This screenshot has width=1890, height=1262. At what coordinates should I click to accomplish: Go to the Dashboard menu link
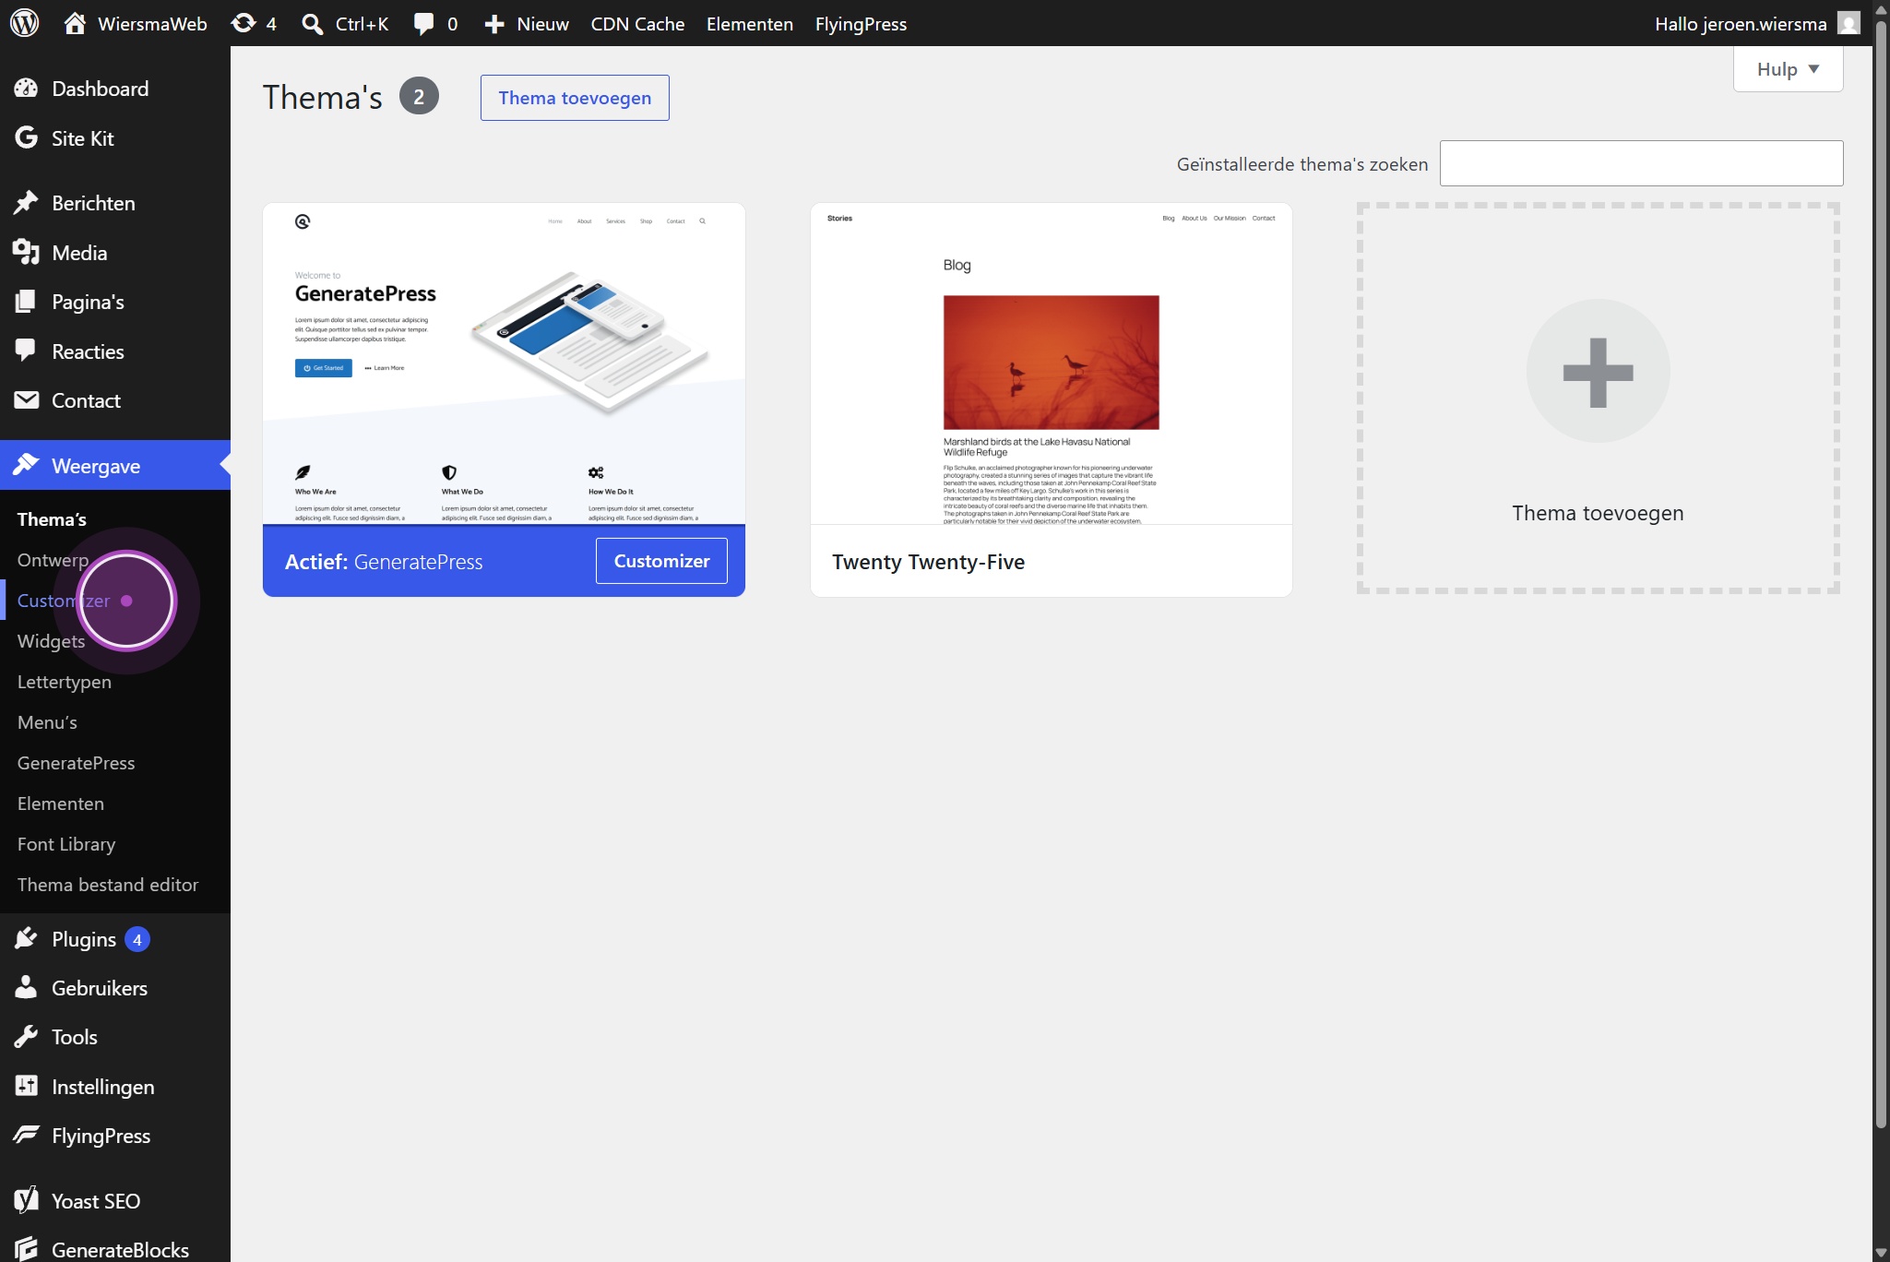(x=100, y=89)
